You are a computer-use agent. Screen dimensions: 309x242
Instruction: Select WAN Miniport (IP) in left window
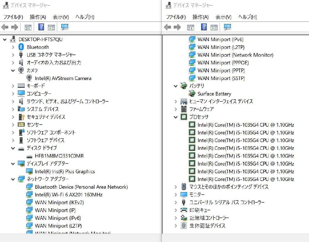[55, 210]
